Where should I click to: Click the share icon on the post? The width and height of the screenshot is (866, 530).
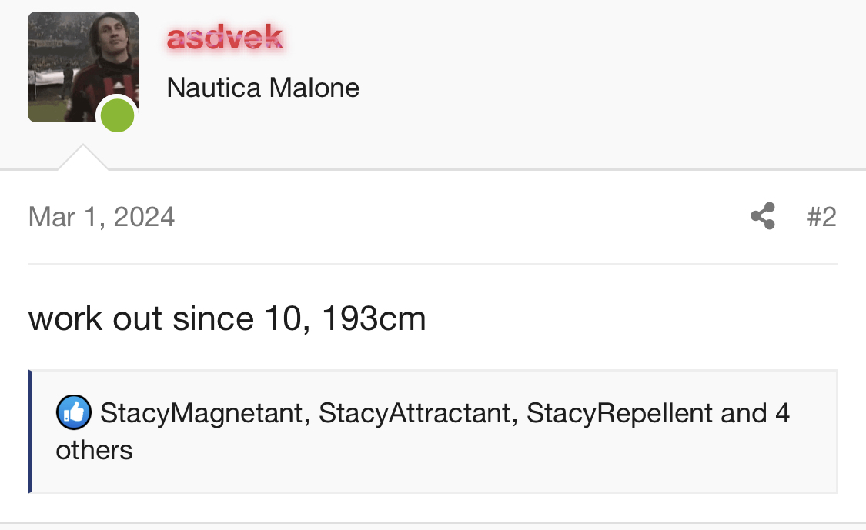[x=762, y=216]
